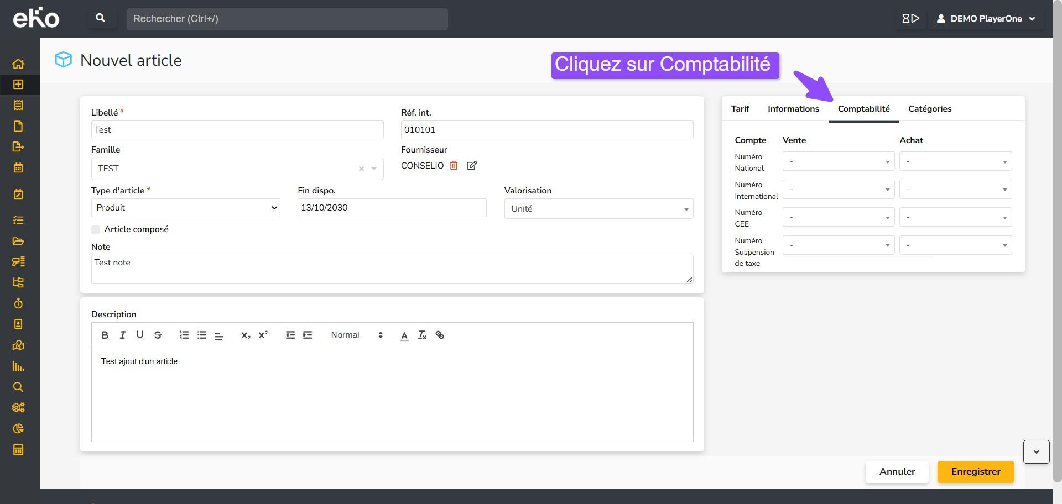The height and width of the screenshot is (504, 1062).
Task: Insert a link in the description editor
Action: point(440,335)
